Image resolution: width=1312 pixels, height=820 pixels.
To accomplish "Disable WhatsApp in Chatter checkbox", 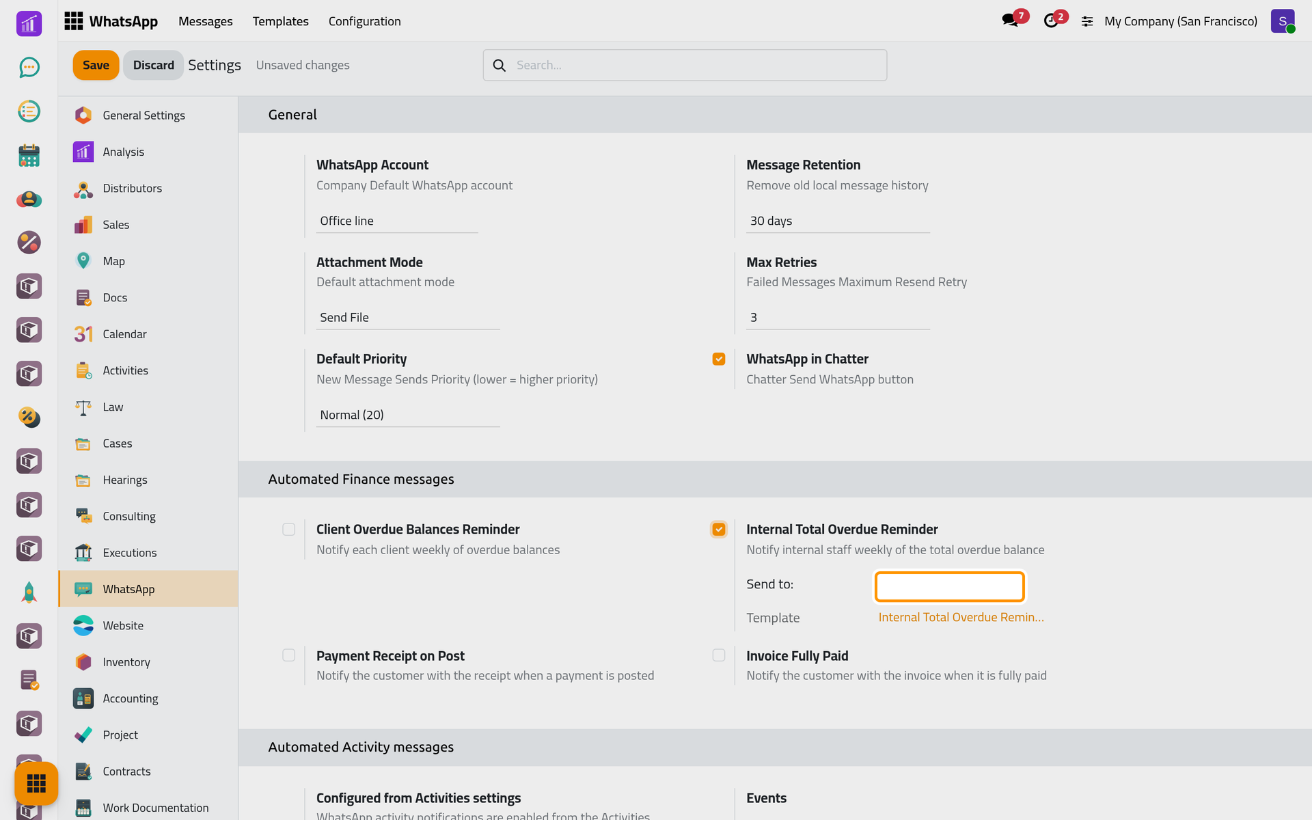I will tap(719, 359).
